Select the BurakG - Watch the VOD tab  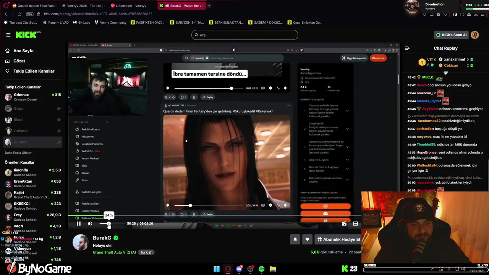pyautogui.click(x=181, y=6)
